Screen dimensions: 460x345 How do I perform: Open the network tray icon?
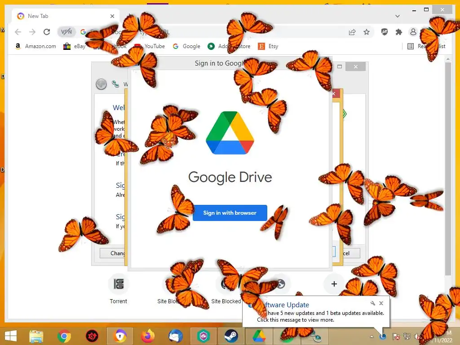[x=407, y=336]
